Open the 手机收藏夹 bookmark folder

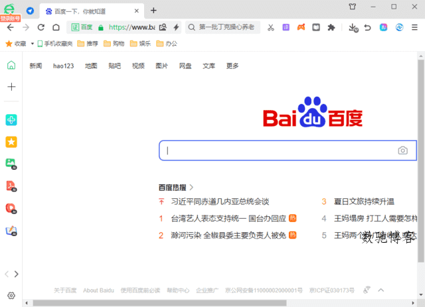pyautogui.click(x=55, y=44)
